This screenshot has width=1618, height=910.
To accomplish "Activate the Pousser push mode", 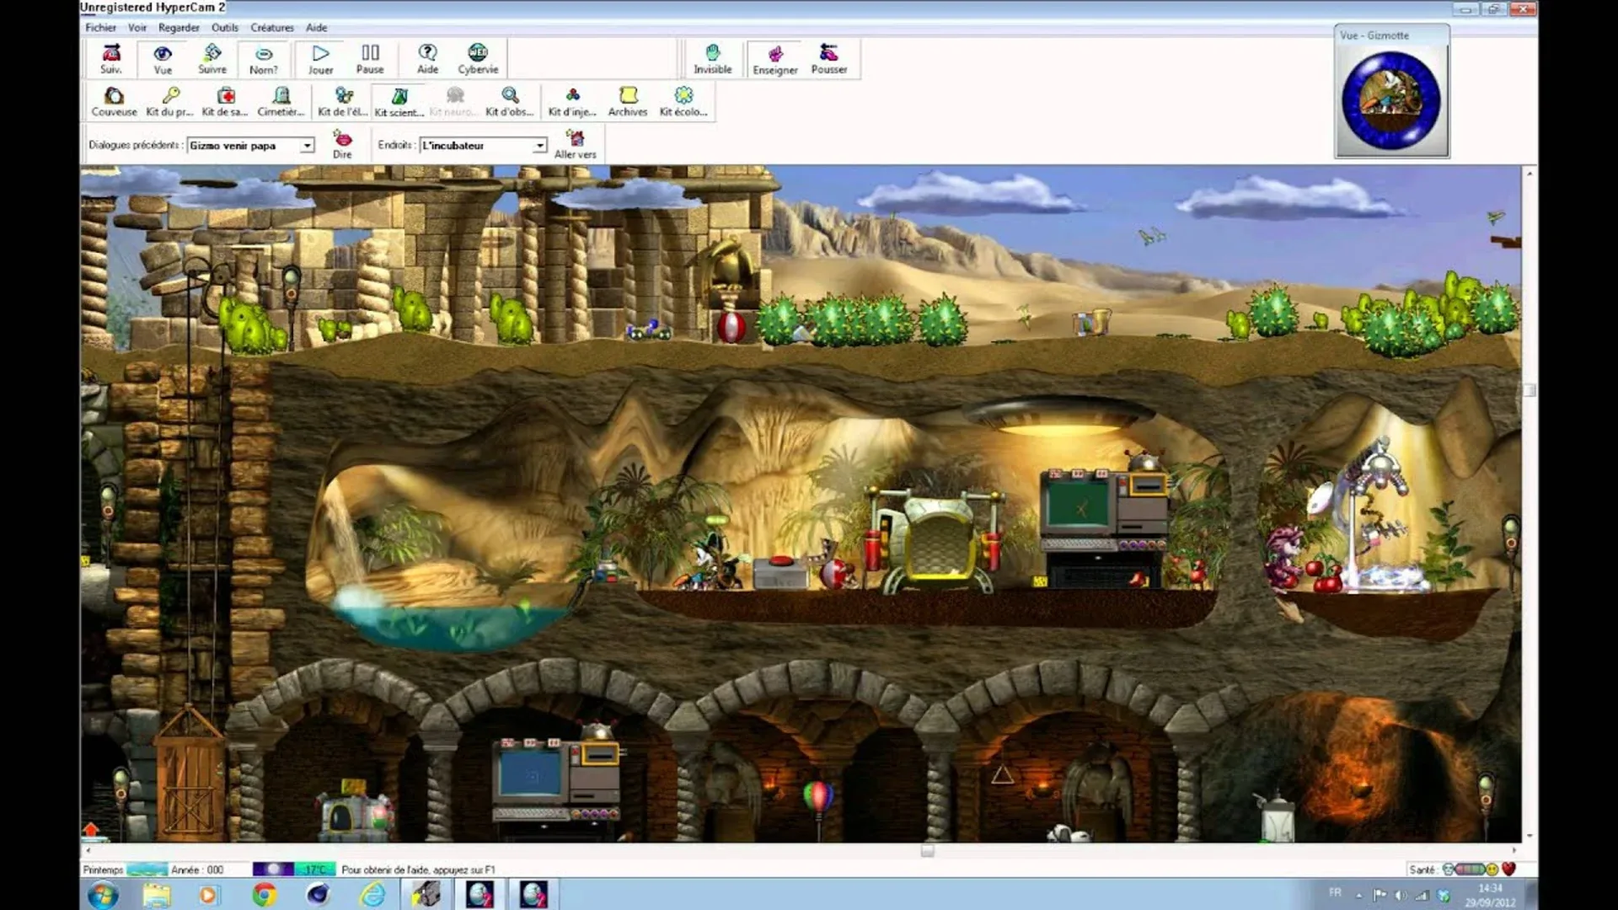I will [x=829, y=57].
